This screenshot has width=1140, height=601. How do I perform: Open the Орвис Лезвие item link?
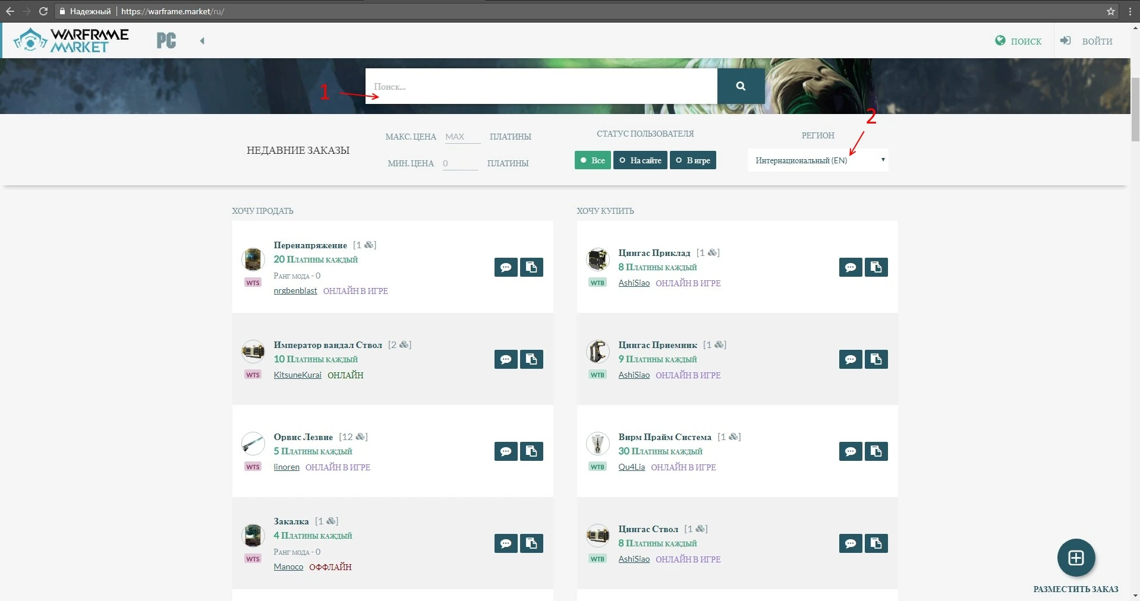303,437
